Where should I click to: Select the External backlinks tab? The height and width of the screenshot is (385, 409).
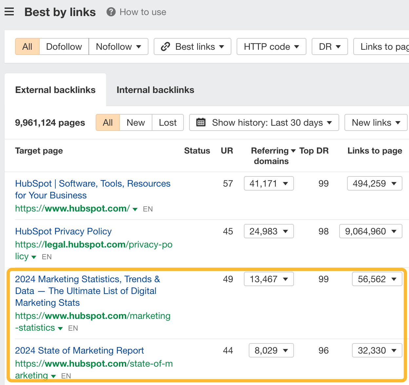[55, 90]
